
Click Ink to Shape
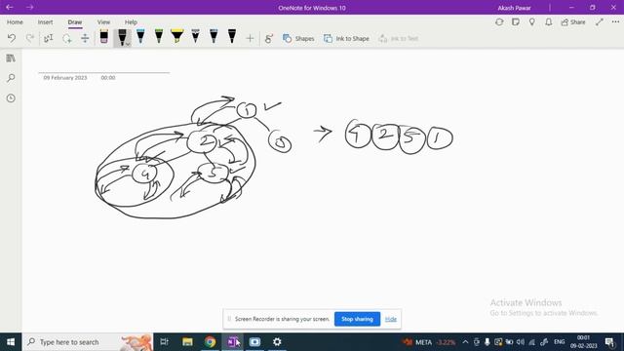click(346, 39)
